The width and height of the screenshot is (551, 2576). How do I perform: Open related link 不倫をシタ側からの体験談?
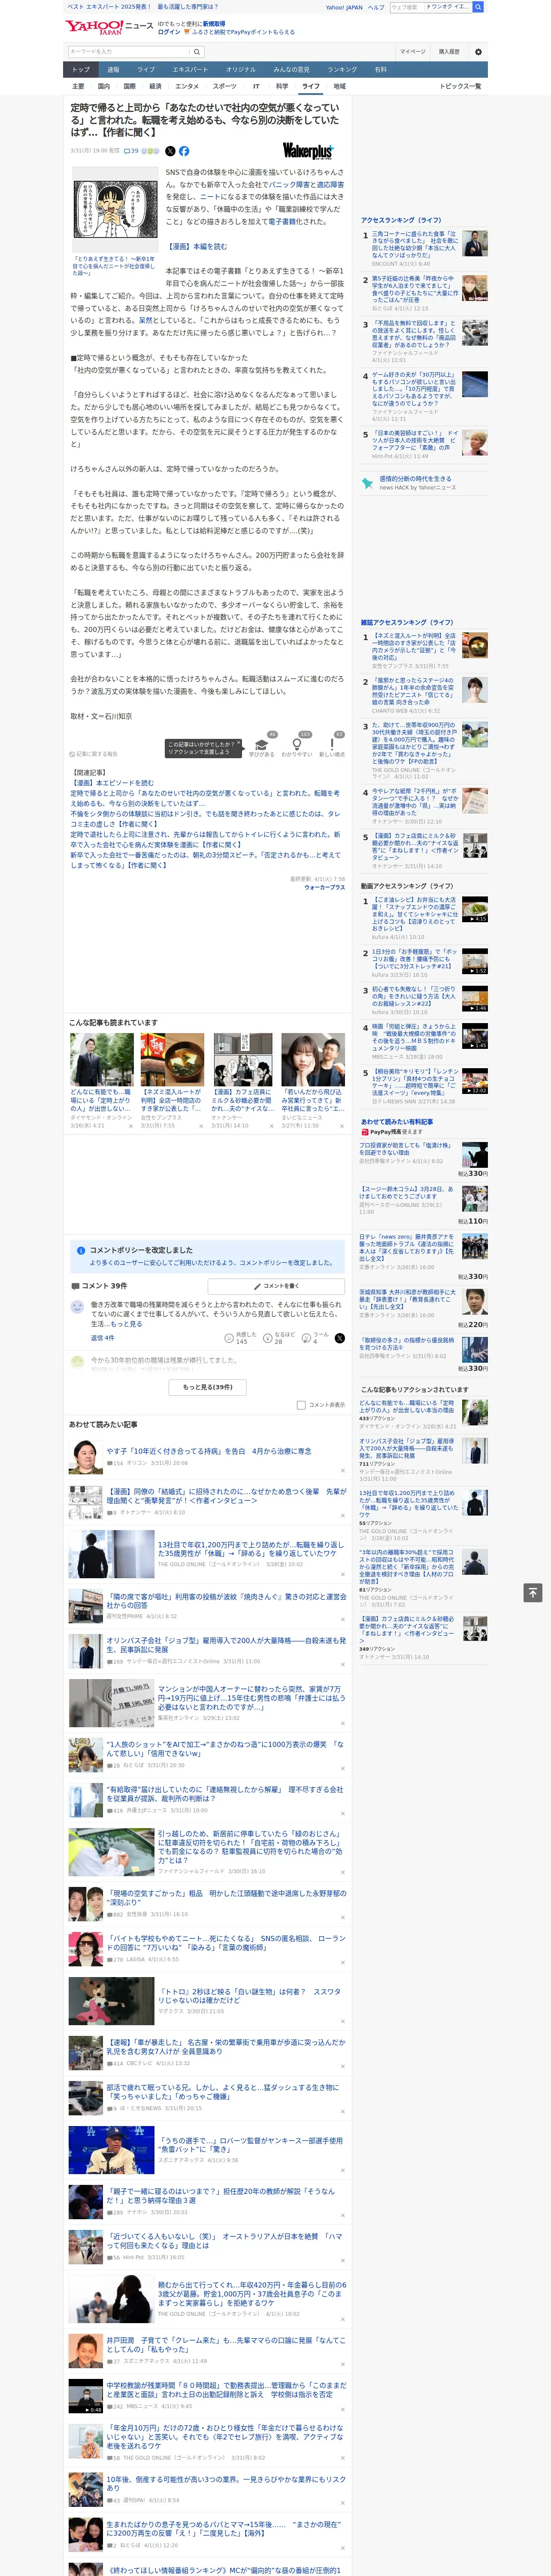click(205, 819)
